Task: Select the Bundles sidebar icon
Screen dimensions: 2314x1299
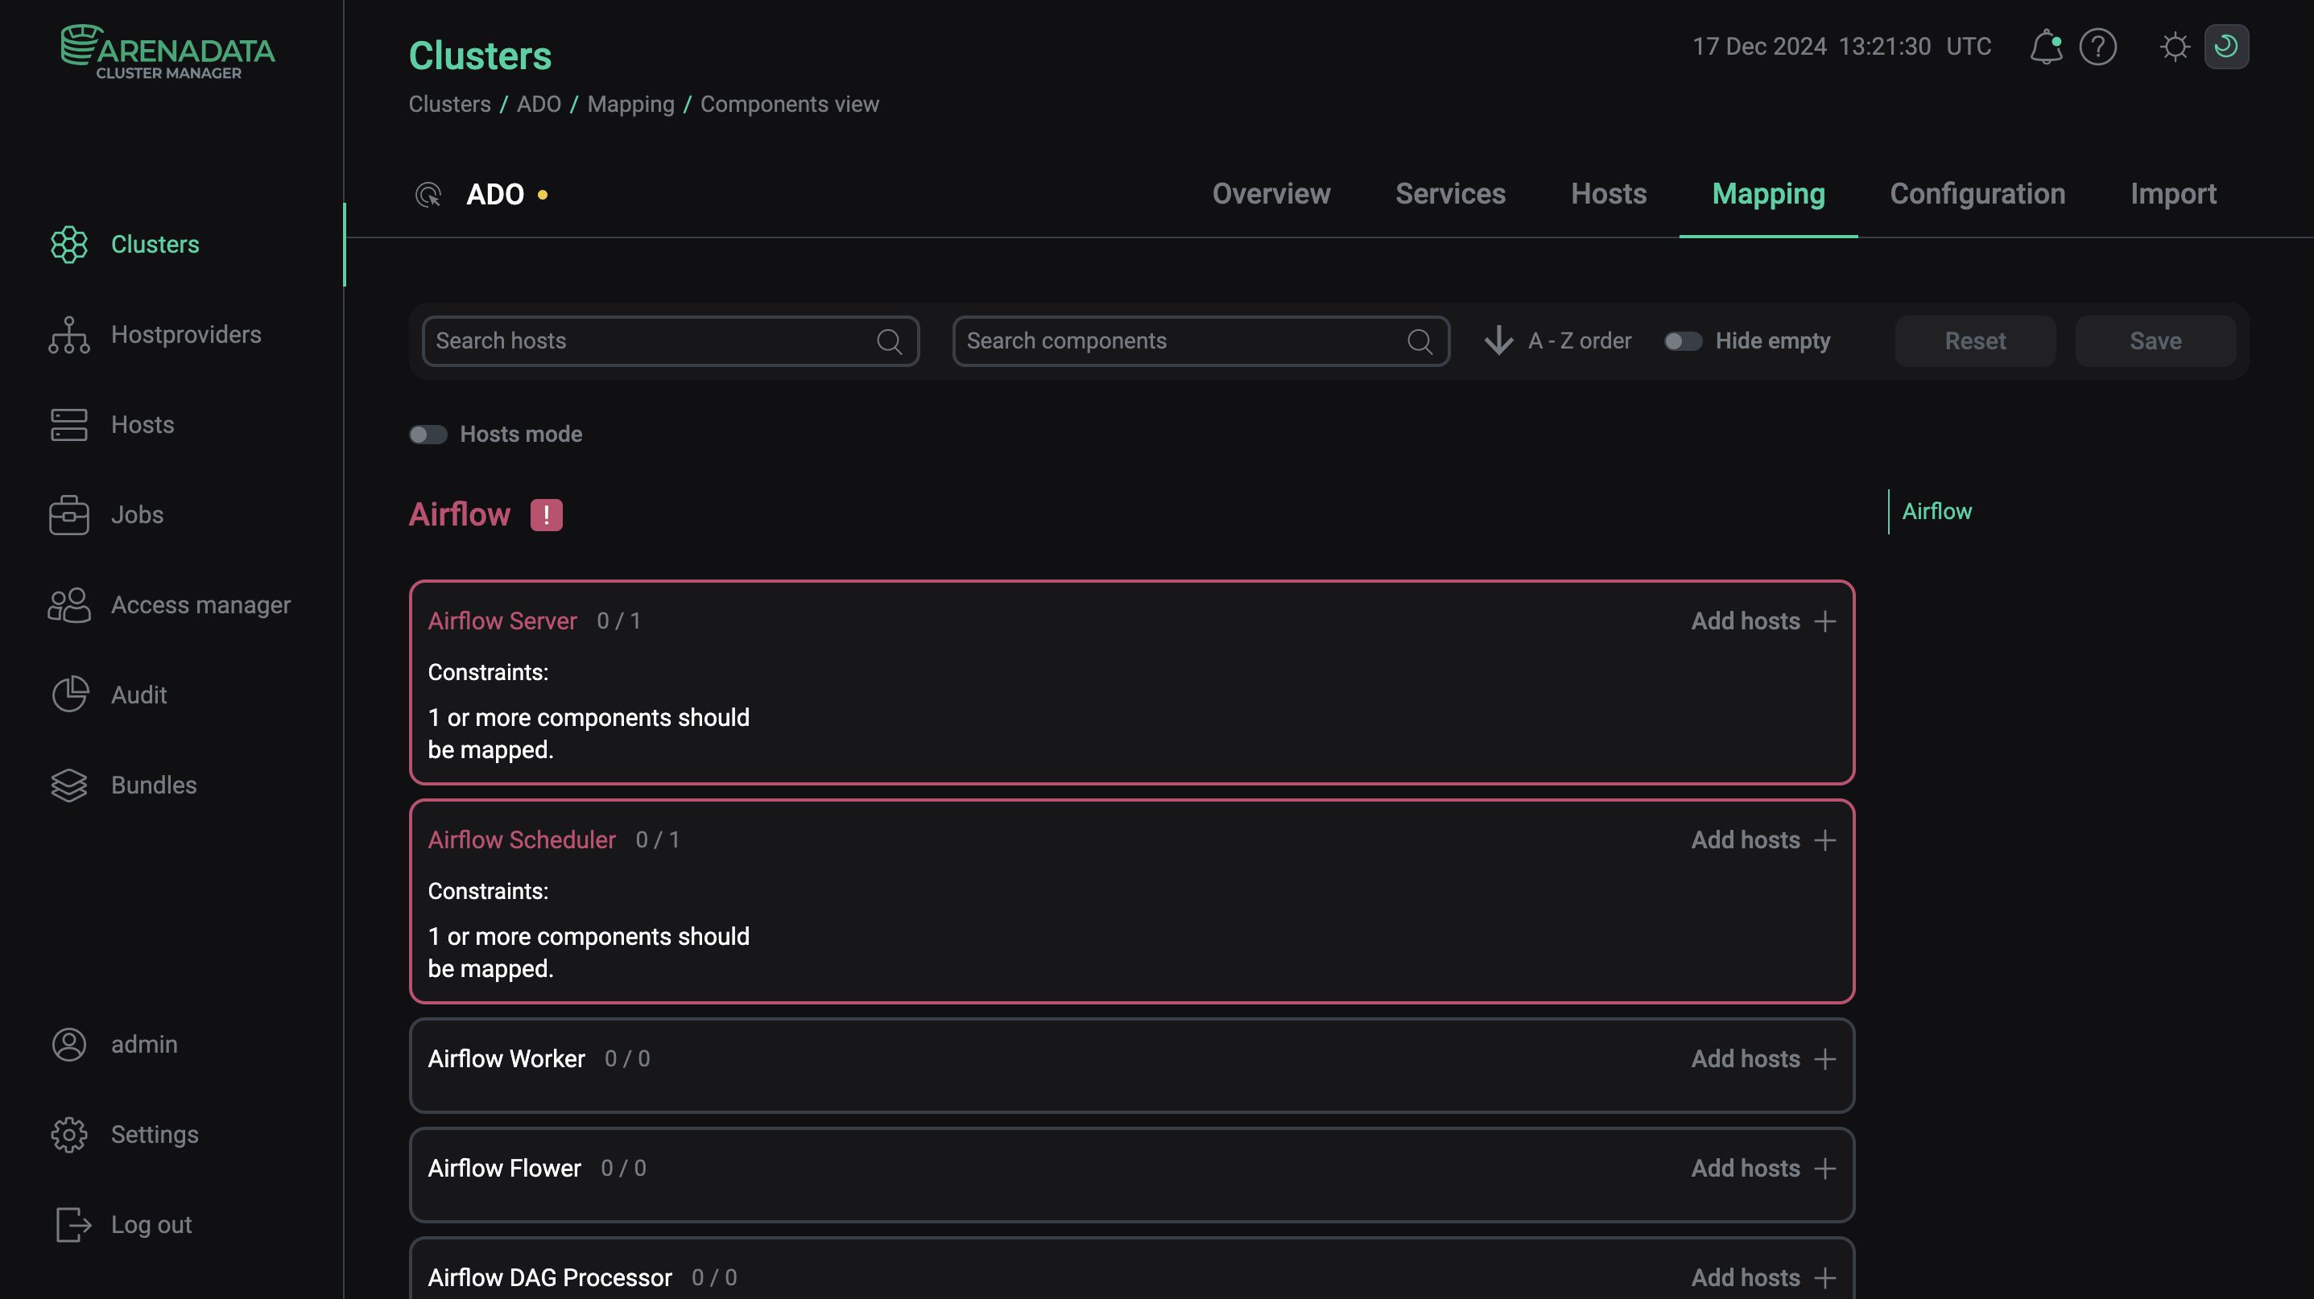Action: [69, 785]
